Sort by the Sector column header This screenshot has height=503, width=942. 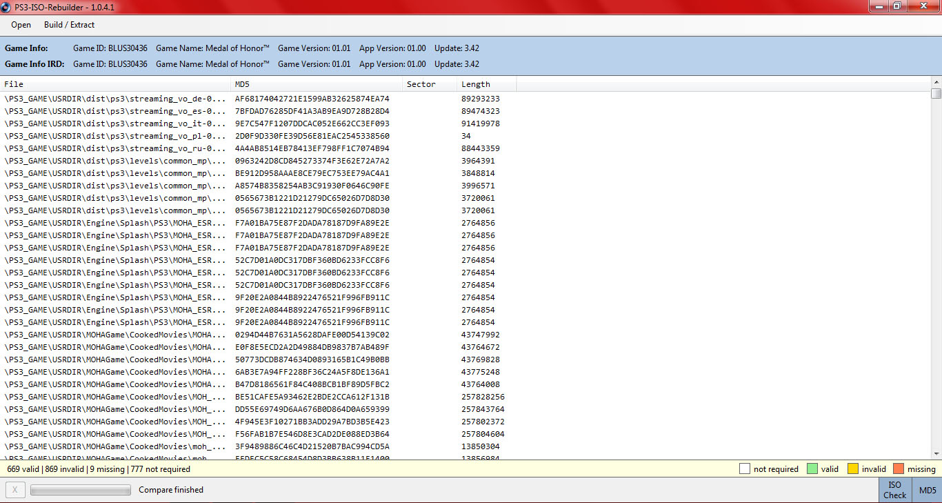click(x=429, y=84)
